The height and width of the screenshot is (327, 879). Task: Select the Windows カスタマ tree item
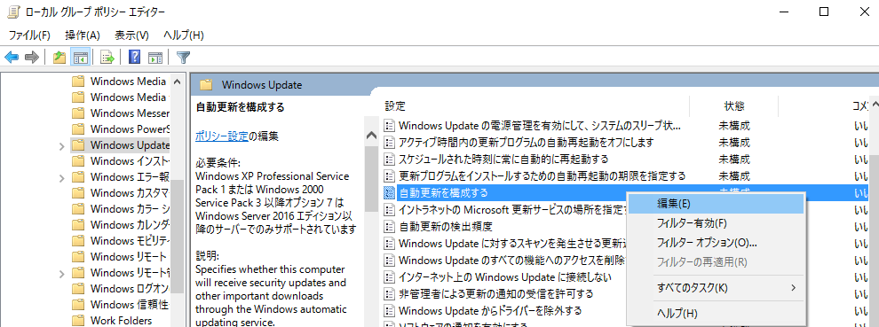point(130,193)
